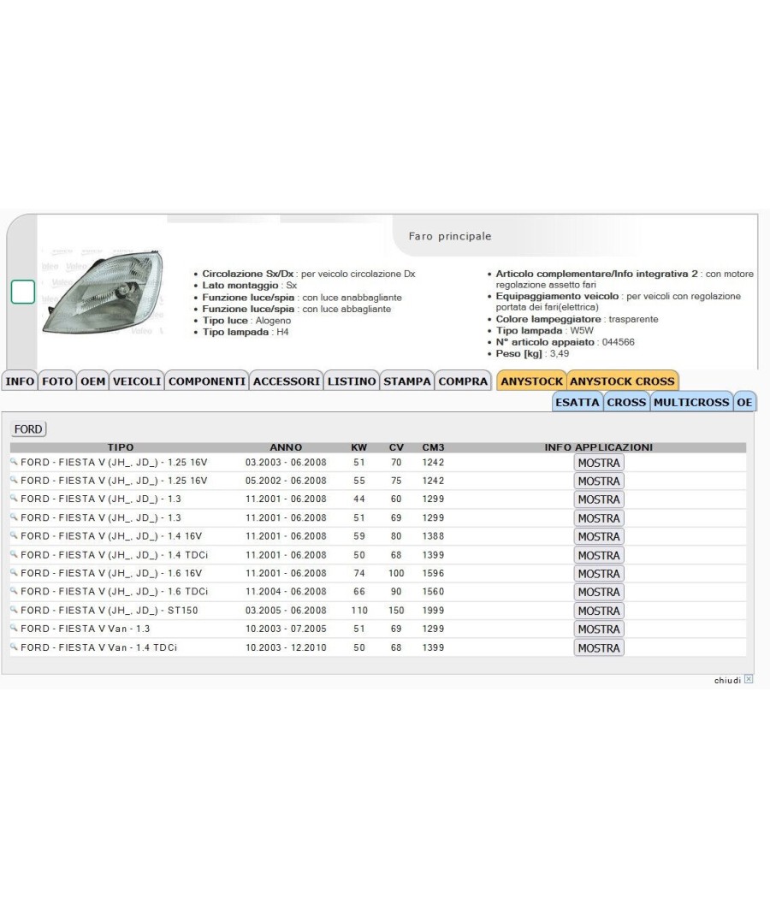Viewport: 770px width, 898px height.
Task: Click the 'Peso [kg] : 3,49' line
Action: (x=532, y=353)
